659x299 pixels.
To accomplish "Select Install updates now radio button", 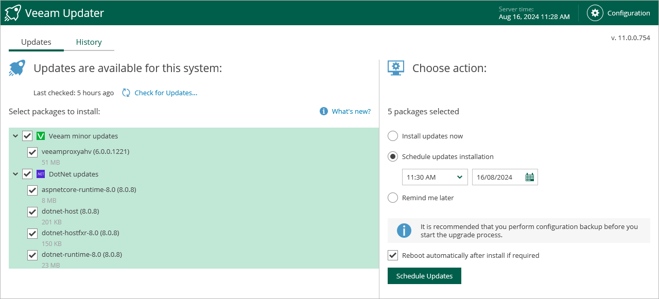I will pyautogui.click(x=393, y=136).
